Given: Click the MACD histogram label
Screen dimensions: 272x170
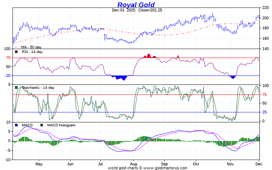Looking at the screenshot, I should tap(61, 125).
